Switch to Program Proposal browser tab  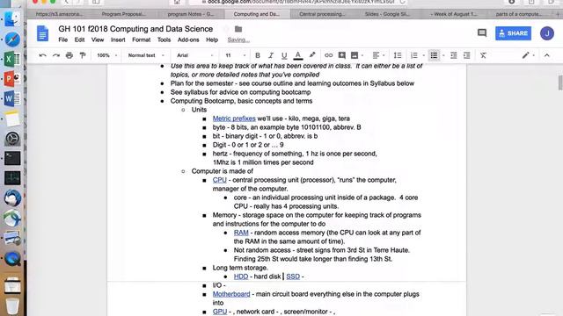[x=123, y=14]
